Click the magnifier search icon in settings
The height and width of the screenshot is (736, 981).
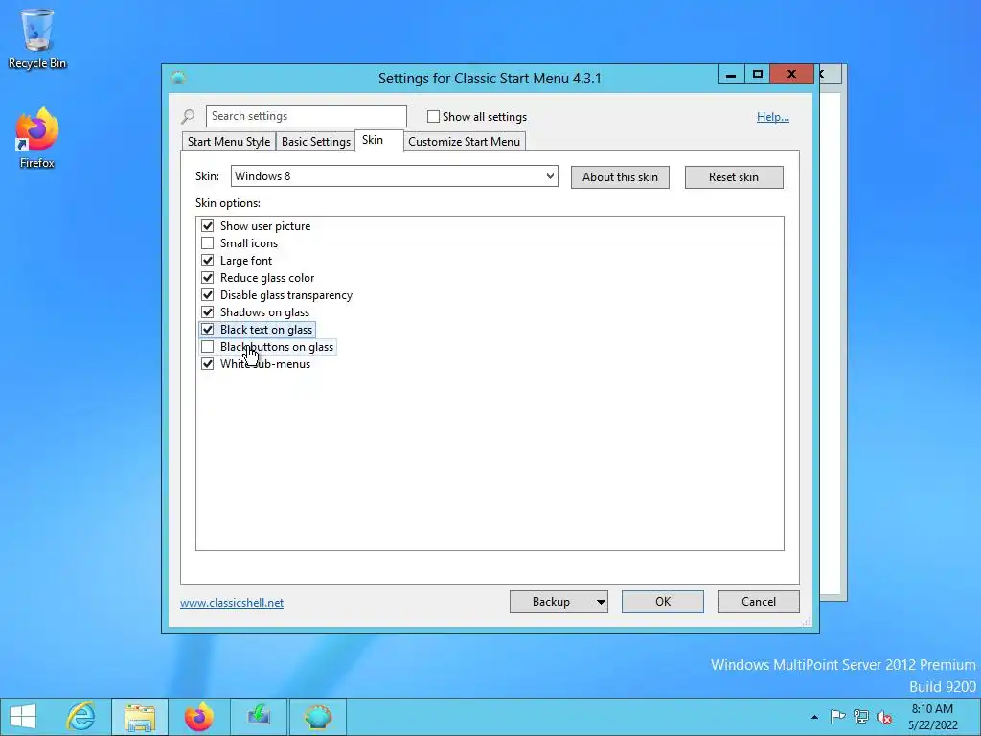pos(188,116)
